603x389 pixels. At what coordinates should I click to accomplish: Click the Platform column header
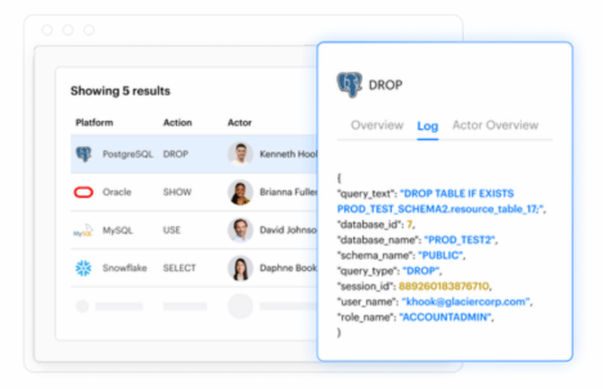pos(94,123)
